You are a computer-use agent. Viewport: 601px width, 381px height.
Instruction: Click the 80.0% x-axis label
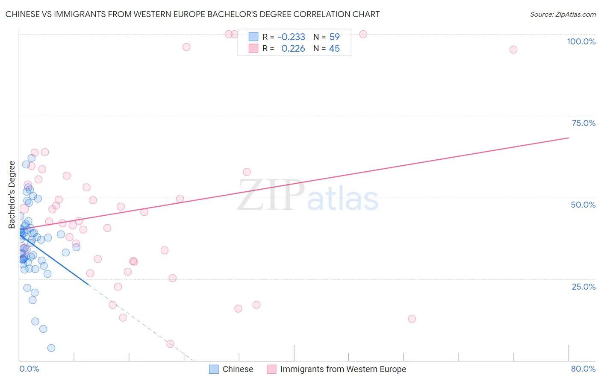pyautogui.click(x=583, y=369)
